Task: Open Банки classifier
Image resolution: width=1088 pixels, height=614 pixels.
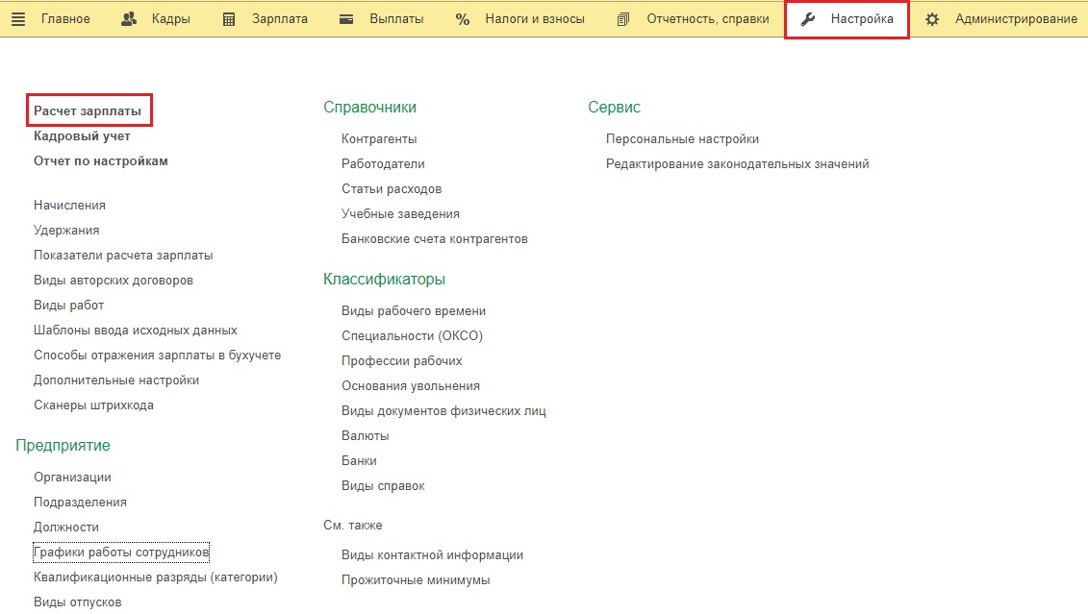Action: point(359,460)
